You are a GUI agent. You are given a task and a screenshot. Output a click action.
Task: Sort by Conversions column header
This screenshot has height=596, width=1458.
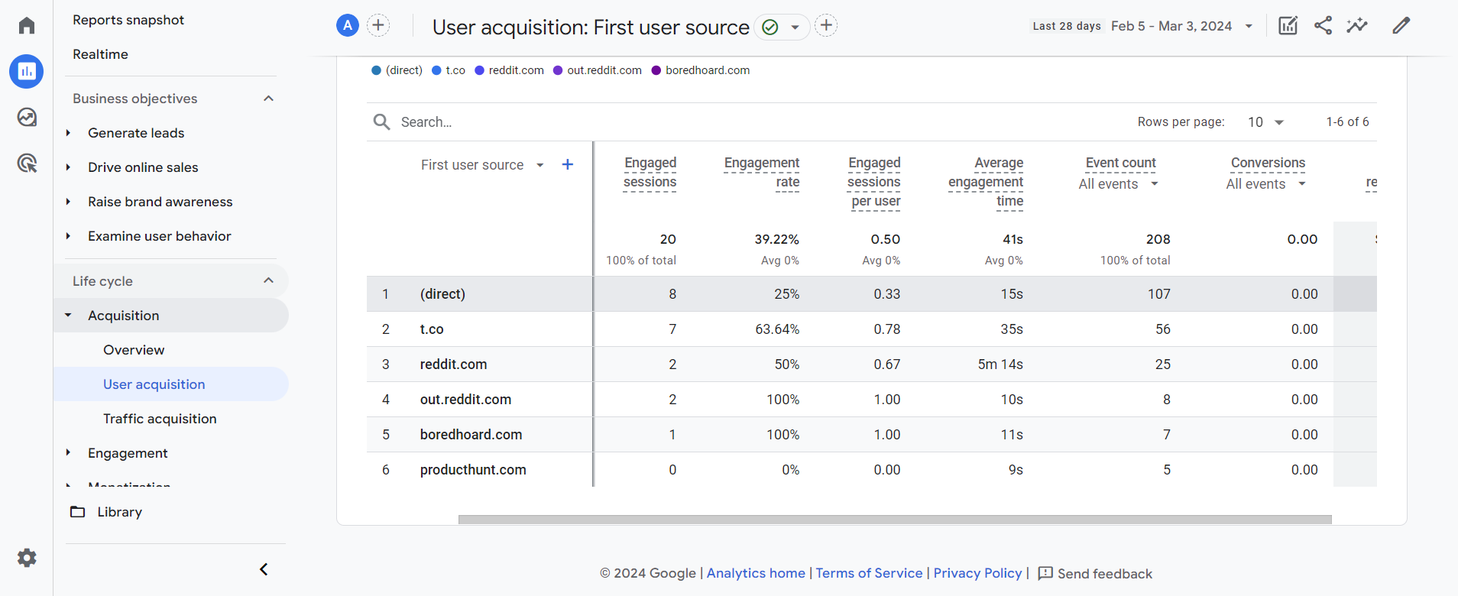click(1268, 163)
